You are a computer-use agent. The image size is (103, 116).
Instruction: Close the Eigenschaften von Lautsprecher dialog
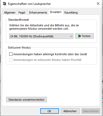click(98, 4)
